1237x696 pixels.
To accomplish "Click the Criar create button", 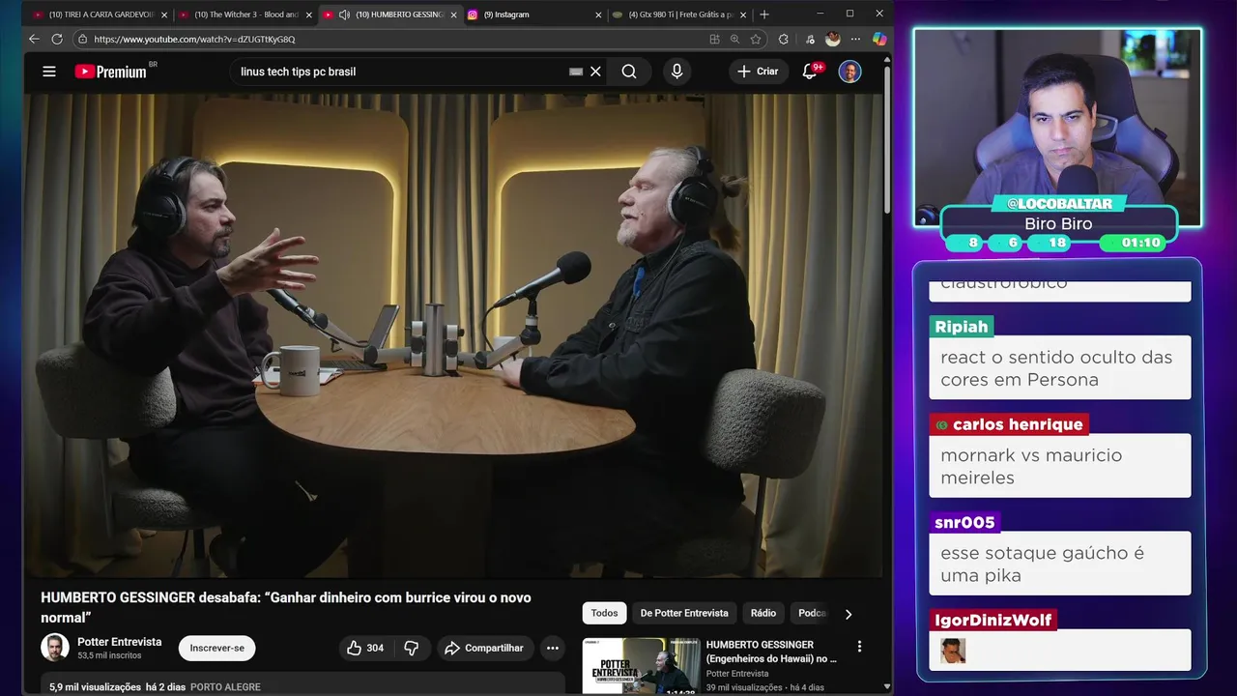I will 758,72.
